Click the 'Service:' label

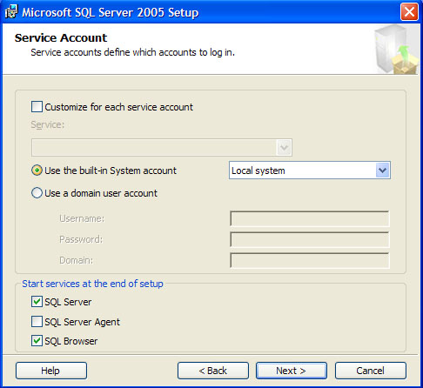click(48, 124)
